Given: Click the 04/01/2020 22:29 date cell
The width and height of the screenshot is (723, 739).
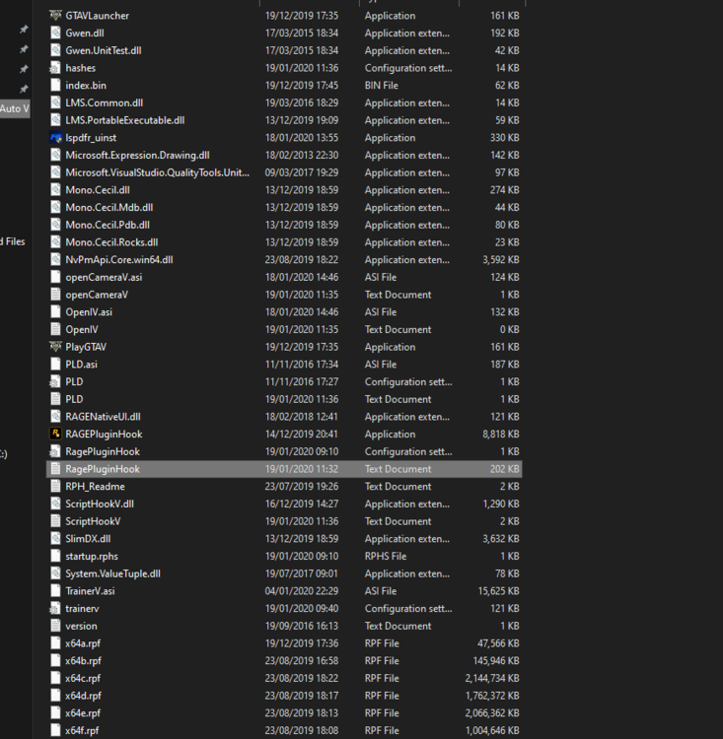Looking at the screenshot, I should tap(302, 591).
